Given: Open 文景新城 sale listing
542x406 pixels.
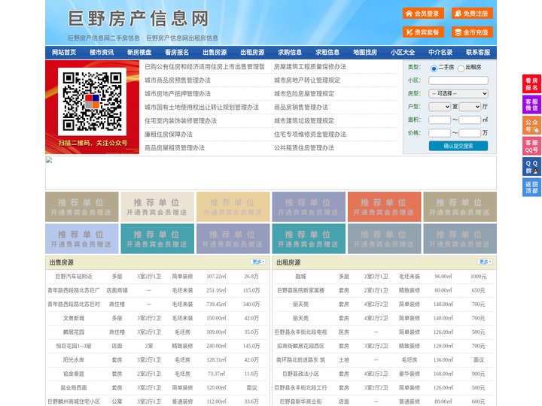Looking at the screenshot, I should (x=74, y=318).
